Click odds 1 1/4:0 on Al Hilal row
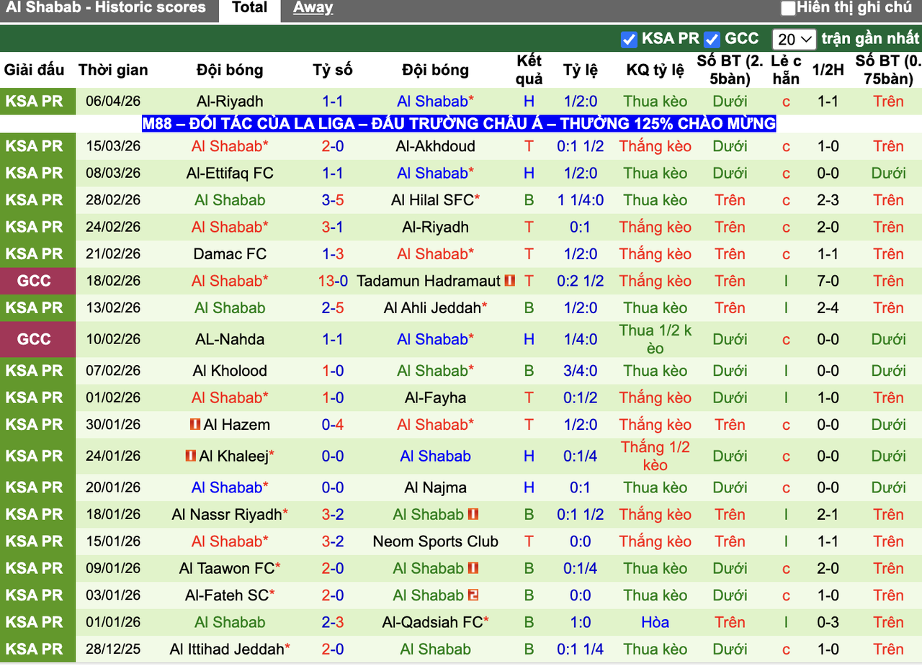Image resolution: width=922 pixels, height=666 pixels. 581,200
